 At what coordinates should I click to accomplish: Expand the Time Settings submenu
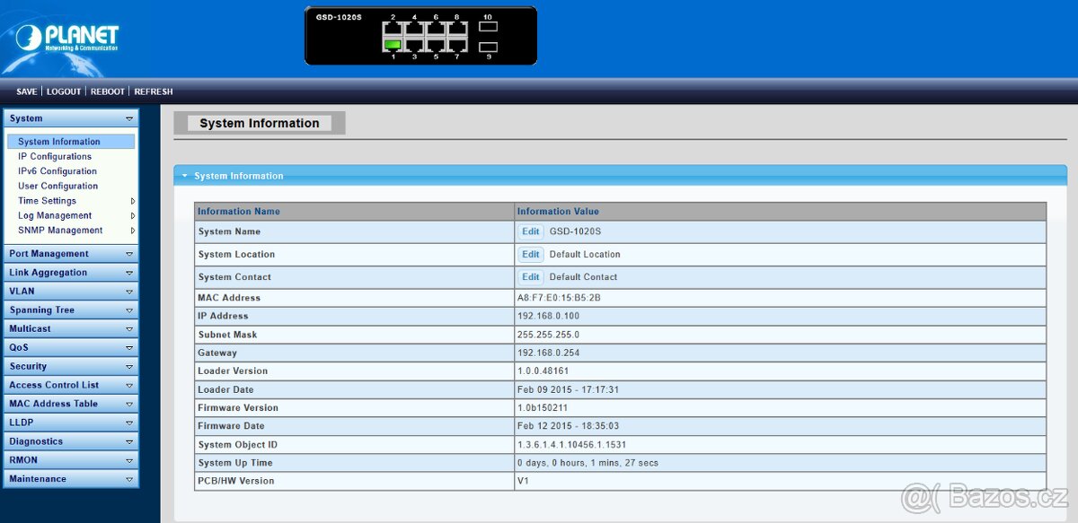coord(132,200)
